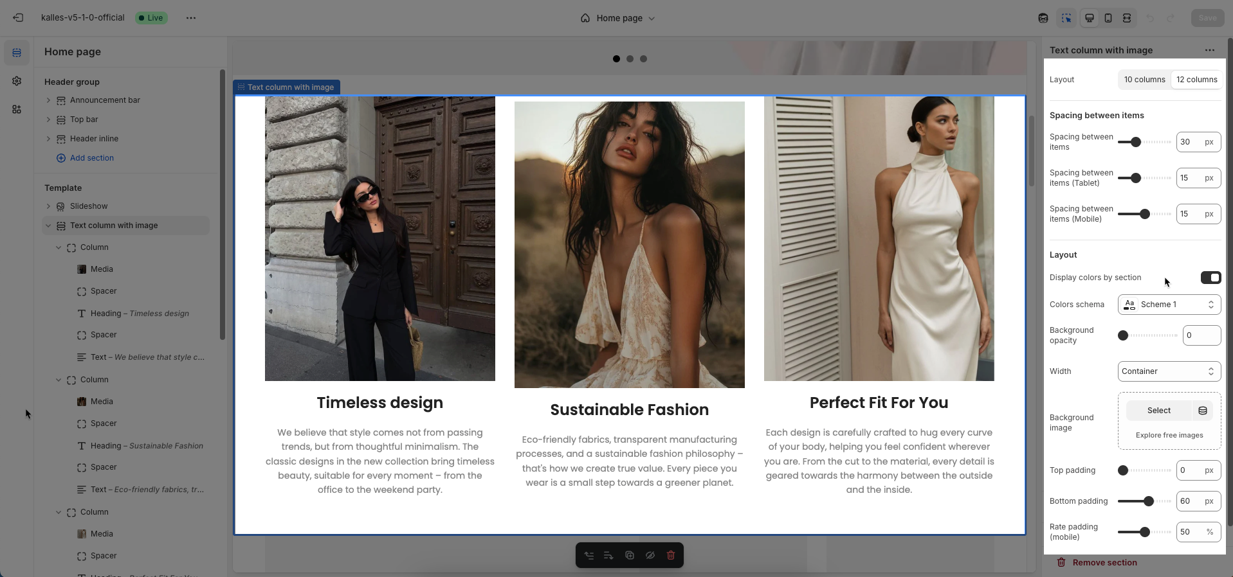Image resolution: width=1233 pixels, height=577 pixels.
Task: Switch to desktop preview
Action: 1090,18
